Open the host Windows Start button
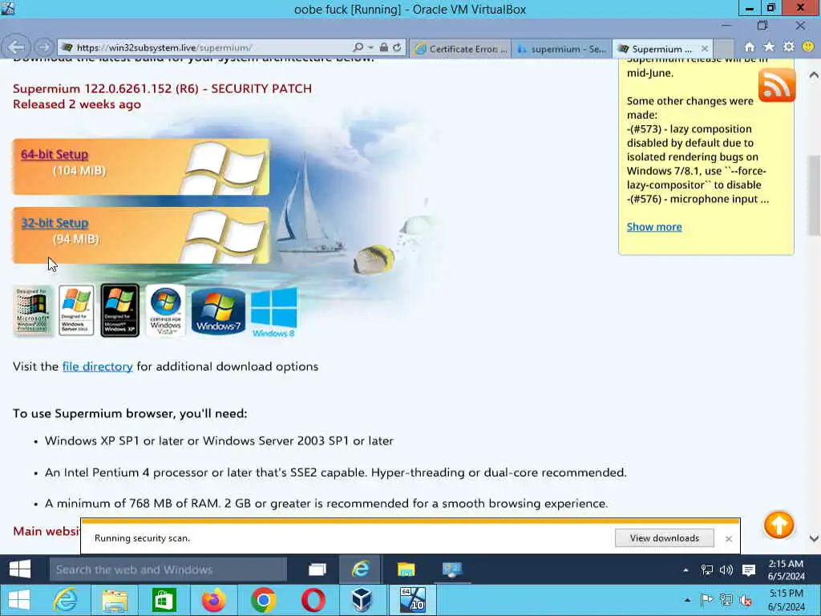 19,600
